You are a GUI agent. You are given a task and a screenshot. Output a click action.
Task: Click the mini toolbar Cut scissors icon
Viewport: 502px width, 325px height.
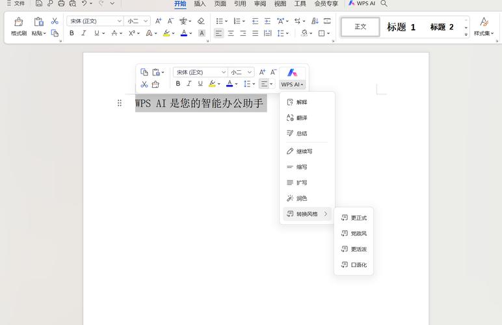[144, 84]
